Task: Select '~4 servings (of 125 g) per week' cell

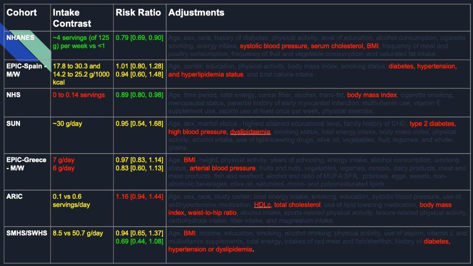Action: click(82, 45)
